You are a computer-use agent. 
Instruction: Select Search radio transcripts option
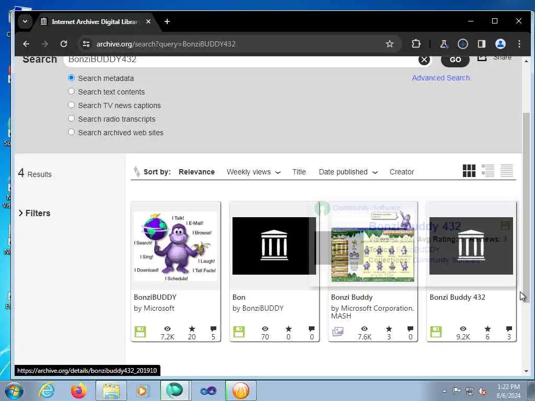[x=71, y=119]
